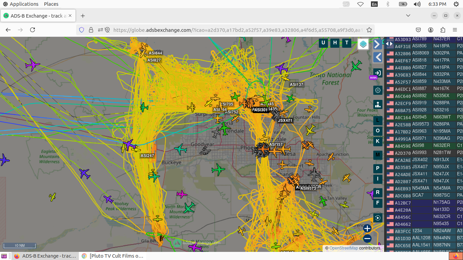This screenshot has width=463, height=260.
Task: Zoom out with the minus button
Action: tap(367, 239)
